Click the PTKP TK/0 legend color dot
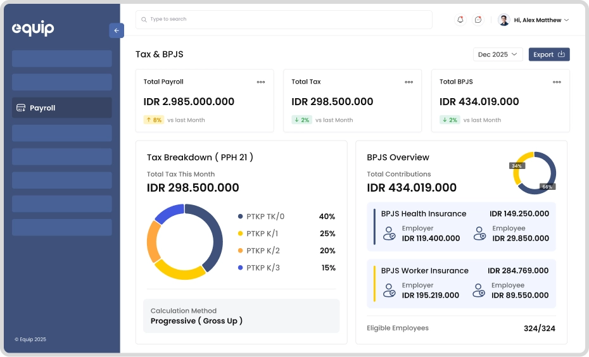Screen dimensions: 589x357 tap(241, 216)
